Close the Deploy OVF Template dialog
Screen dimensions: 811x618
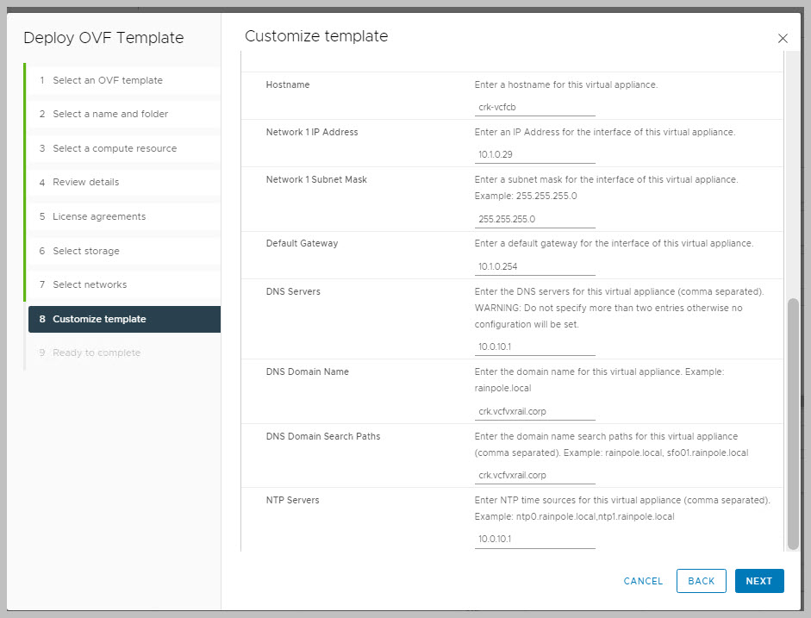click(x=783, y=39)
